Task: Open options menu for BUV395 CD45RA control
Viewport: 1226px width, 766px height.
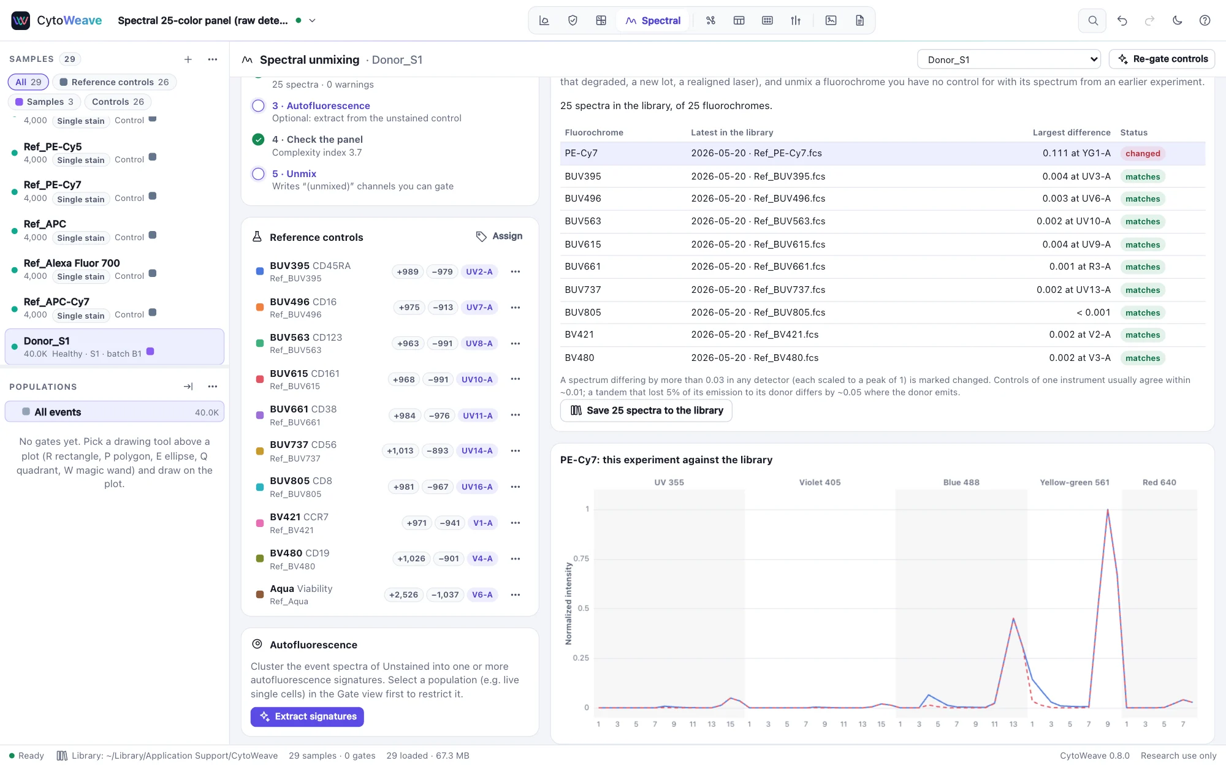Action: pyautogui.click(x=516, y=271)
